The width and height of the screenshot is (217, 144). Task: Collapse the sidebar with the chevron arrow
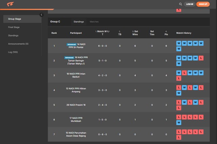pos(41,15)
